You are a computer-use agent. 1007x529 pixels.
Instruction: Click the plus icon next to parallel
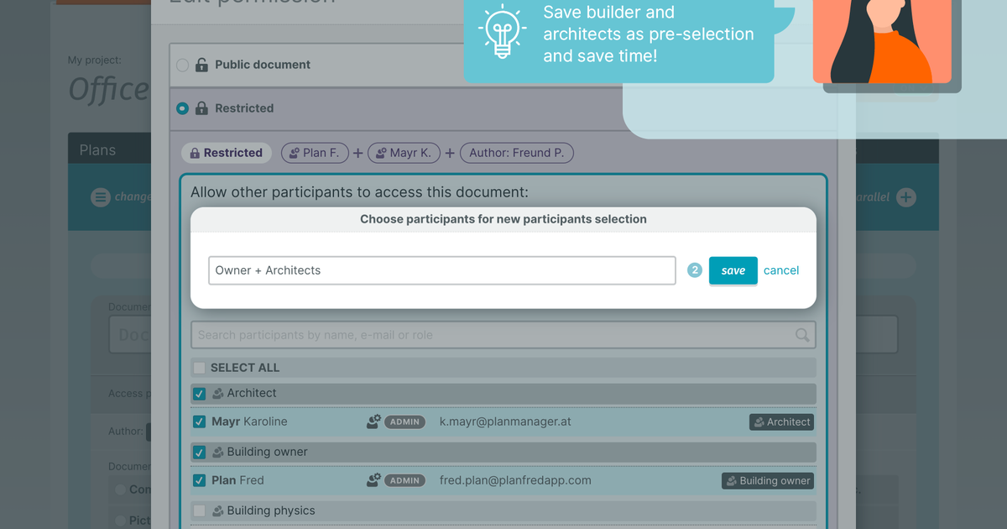(905, 196)
